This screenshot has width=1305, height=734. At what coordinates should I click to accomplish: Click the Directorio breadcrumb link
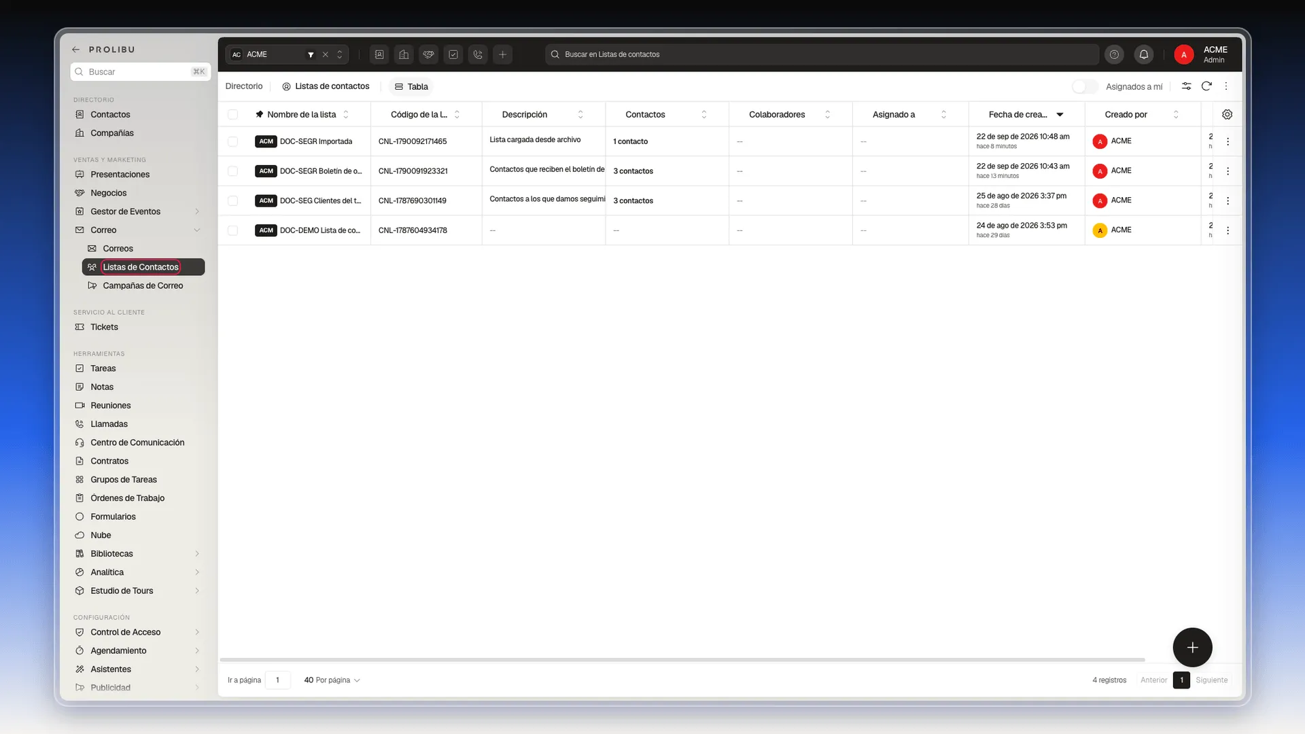click(x=244, y=86)
